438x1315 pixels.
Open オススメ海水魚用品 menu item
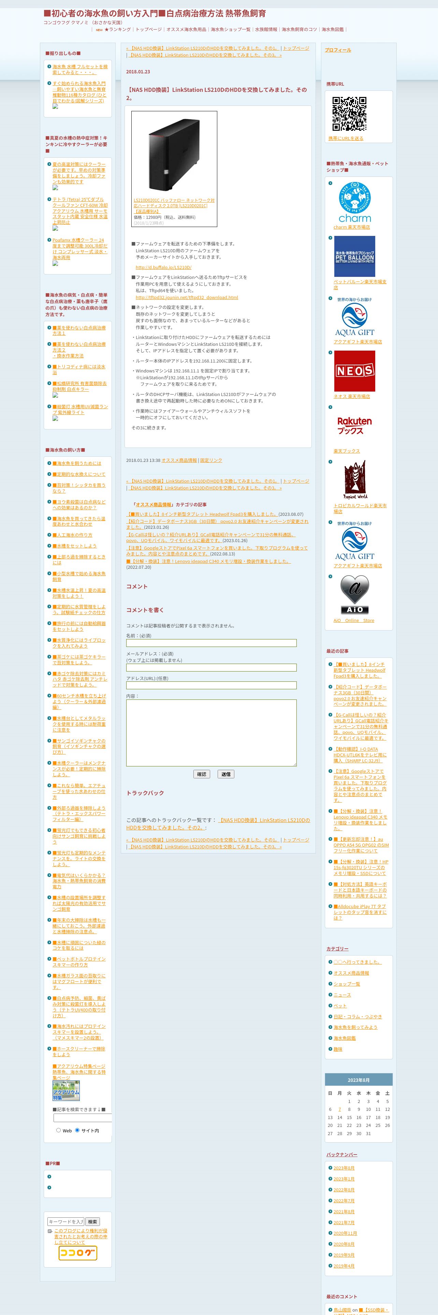point(186,30)
